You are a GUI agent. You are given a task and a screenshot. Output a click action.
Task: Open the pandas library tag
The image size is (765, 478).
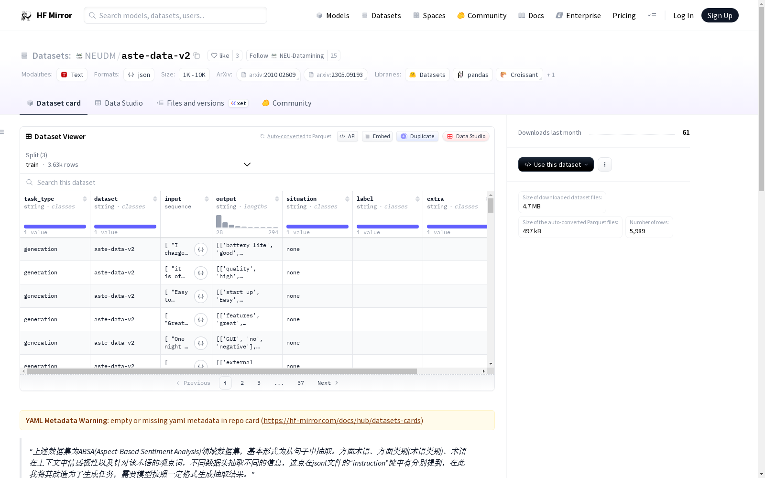click(473, 75)
